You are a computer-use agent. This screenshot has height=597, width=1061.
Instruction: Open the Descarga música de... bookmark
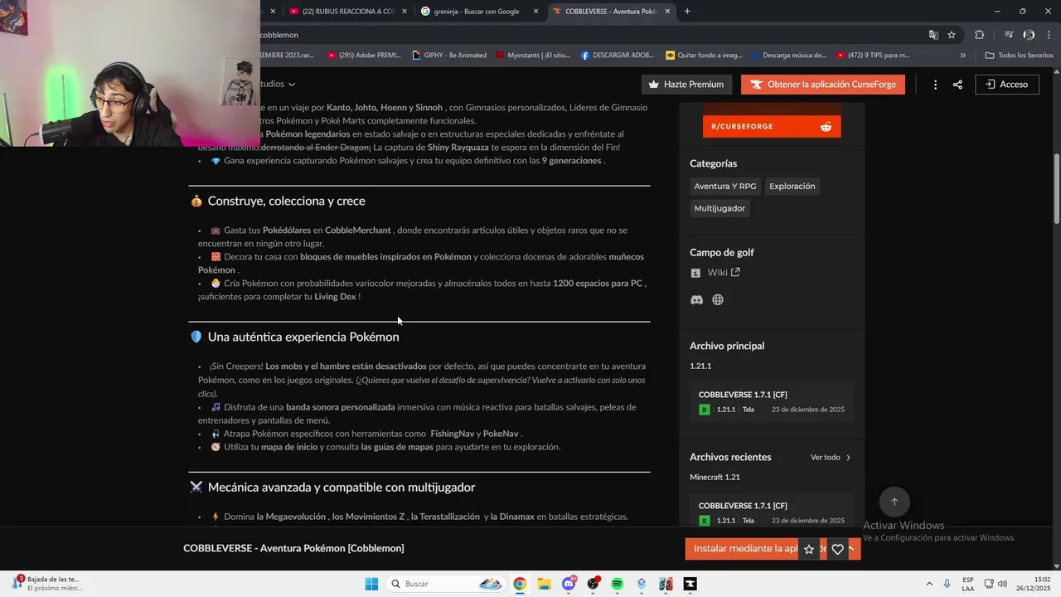pos(788,56)
